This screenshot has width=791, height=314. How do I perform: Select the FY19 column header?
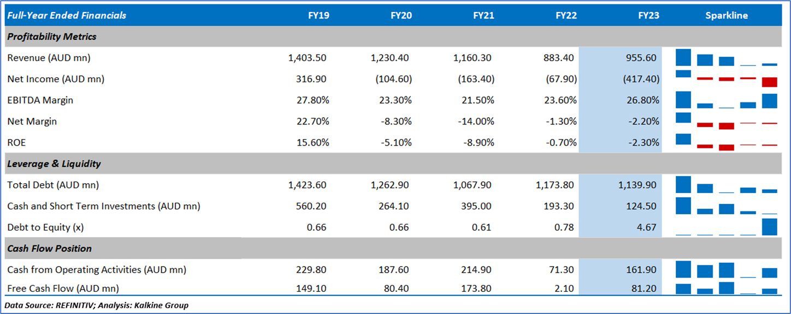tap(318, 15)
